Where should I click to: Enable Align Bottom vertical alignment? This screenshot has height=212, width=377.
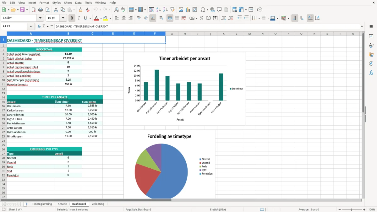point(153,18)
